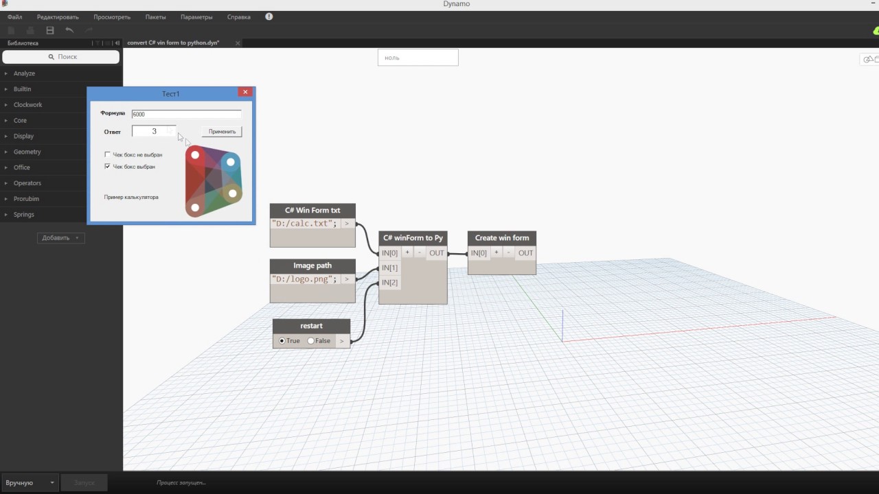This screenshot has width=879, height=494.
Task: Click the New file toolbar icon
Action: (x=11, y=30)
